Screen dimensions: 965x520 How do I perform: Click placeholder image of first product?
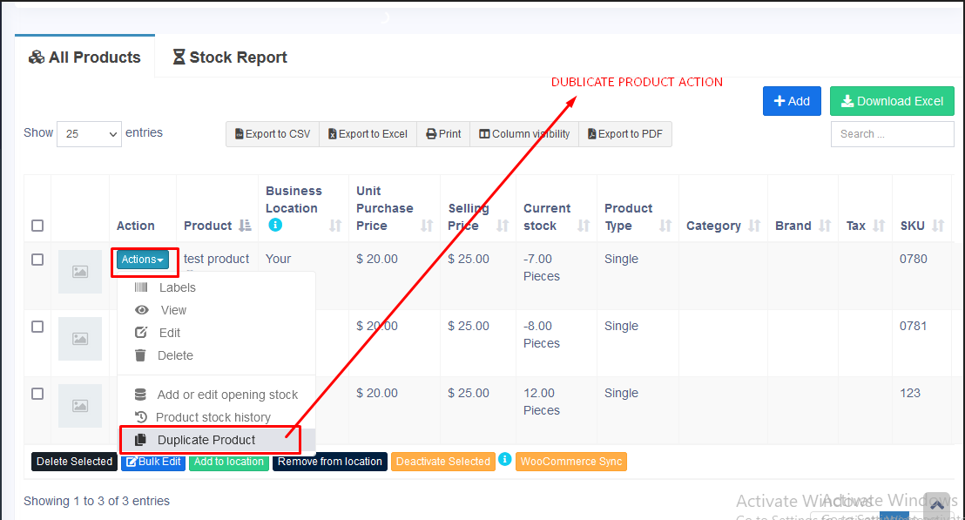80,272
